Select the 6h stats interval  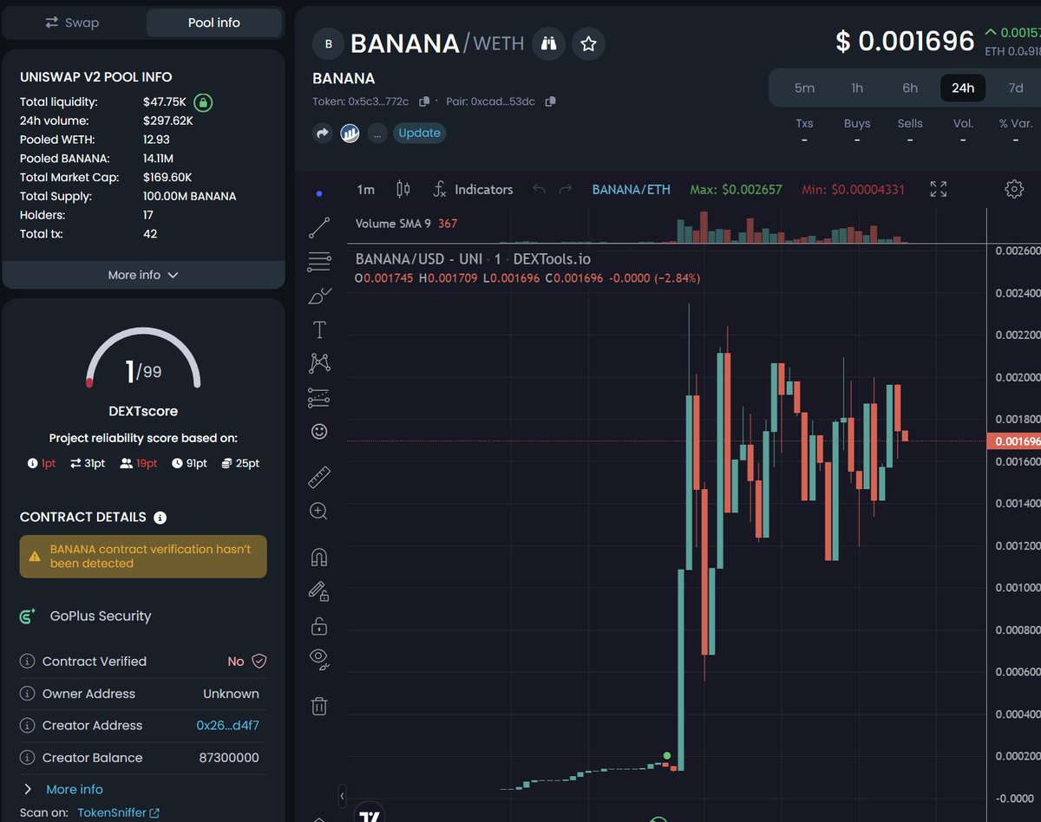click(910, 88)
